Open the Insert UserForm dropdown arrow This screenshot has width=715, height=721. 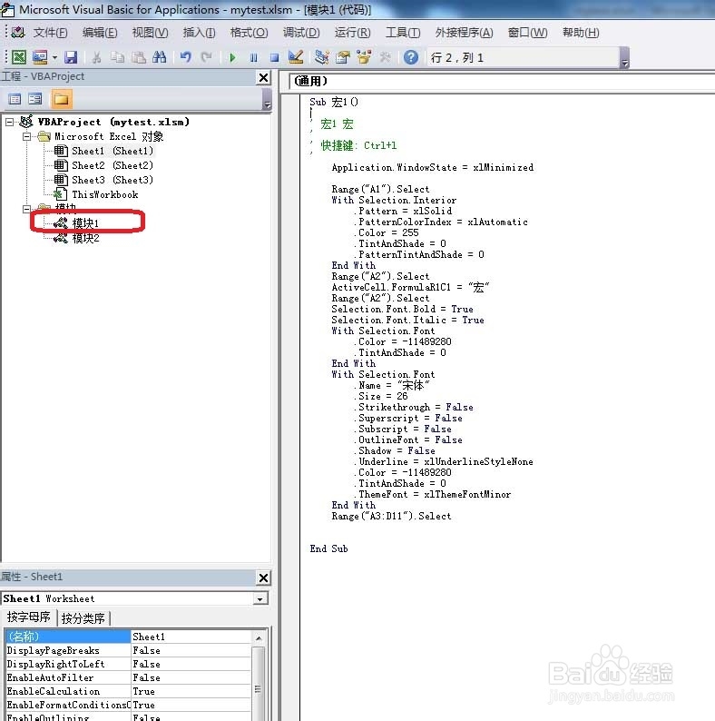point(54,57)
